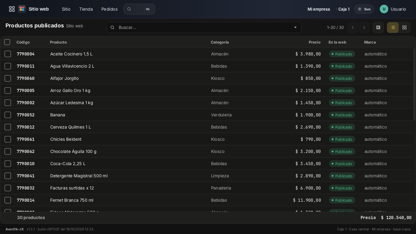
Task: Open the user avatar menu
Action: click(x=384, y=9)
